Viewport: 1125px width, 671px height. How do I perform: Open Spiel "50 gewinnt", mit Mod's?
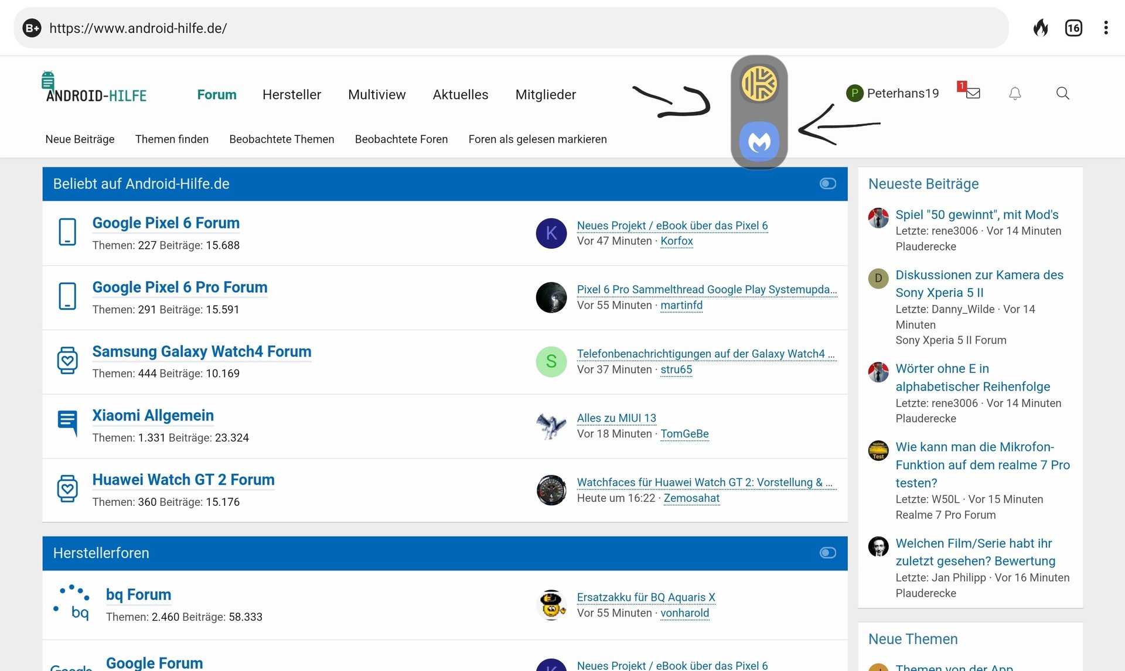(977, 215)
